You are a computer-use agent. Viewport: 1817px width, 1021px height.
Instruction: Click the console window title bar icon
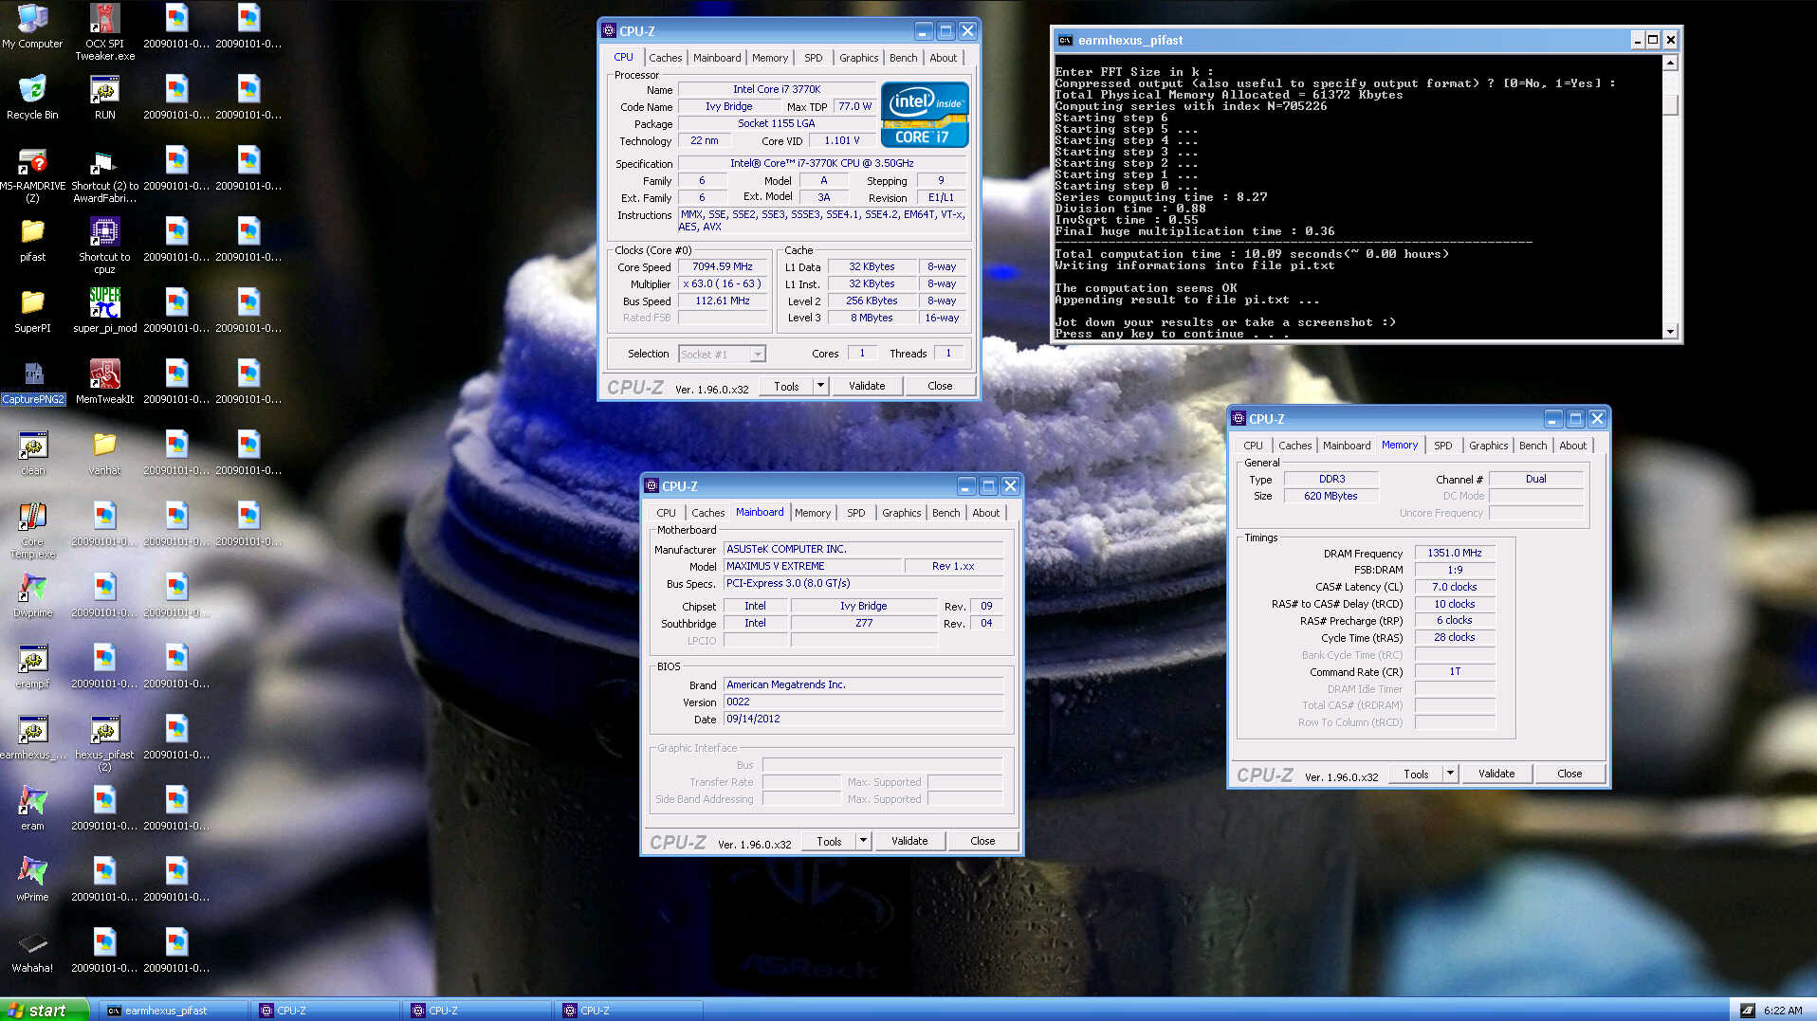pos(1065,40)
